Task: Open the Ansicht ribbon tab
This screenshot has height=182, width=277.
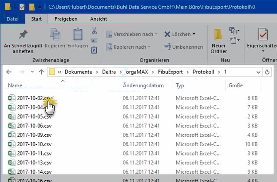Action: tap(98, 19)
